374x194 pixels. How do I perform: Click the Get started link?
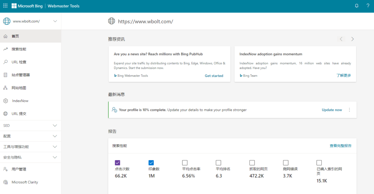click(x=214, y=76)
